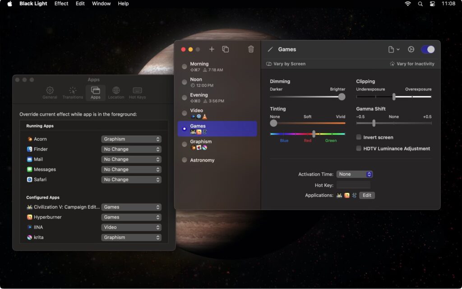The width and height of the screenshot is (462, 289).
Task: Open the Activation Time dropdown
Action: pyautogui.click(x=355, y=174)
